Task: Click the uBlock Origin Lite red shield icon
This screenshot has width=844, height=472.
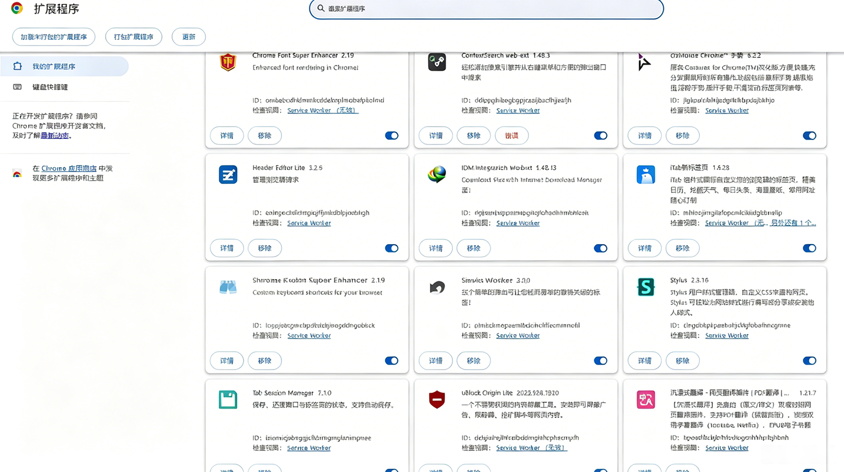Action: [437, 399]
